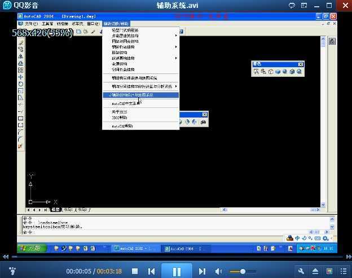Screen dimensions: 352x278
Task: Choose AutoCAD帮助 at the menu bottom
Action: pos(122,126)
